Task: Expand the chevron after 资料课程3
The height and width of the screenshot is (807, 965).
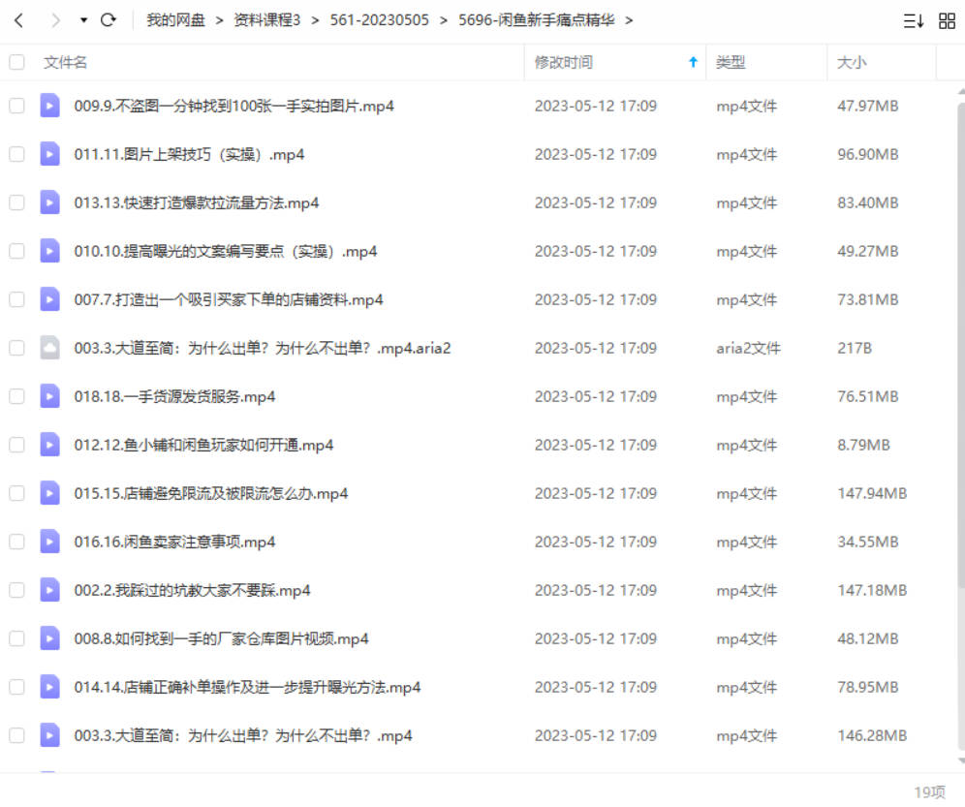Action: (x=315, y=20)
